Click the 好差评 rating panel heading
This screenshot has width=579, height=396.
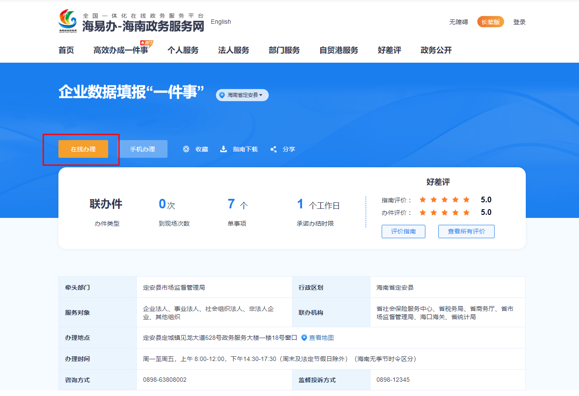point(438,182)
